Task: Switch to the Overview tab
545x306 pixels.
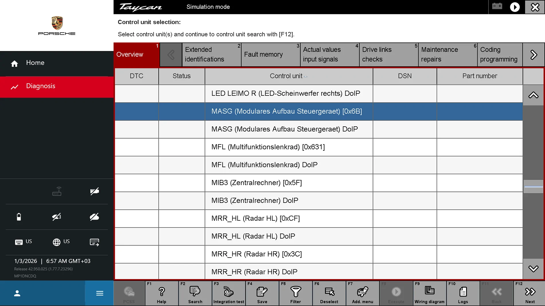Action: tap(137, 54)
